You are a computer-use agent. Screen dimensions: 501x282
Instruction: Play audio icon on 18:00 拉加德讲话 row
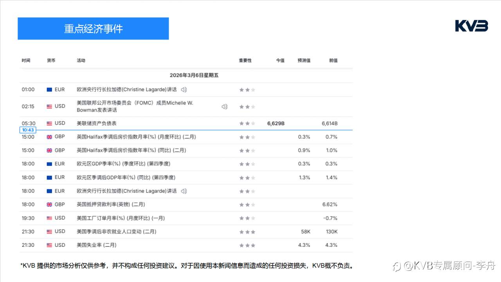[x=183, y=191]
